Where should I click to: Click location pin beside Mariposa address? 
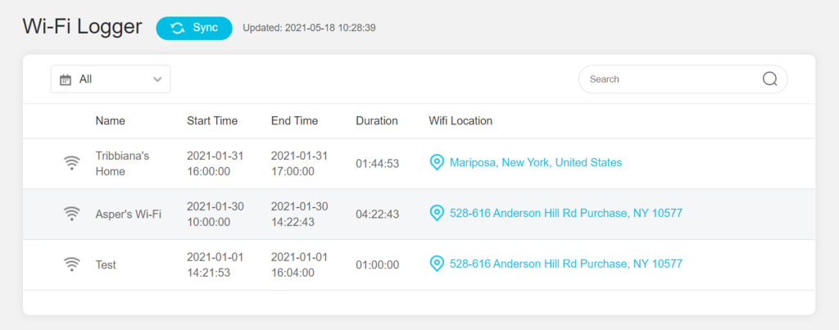438,163
